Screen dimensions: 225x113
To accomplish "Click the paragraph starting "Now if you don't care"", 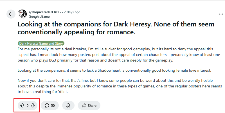I will (x=112, y=85).
